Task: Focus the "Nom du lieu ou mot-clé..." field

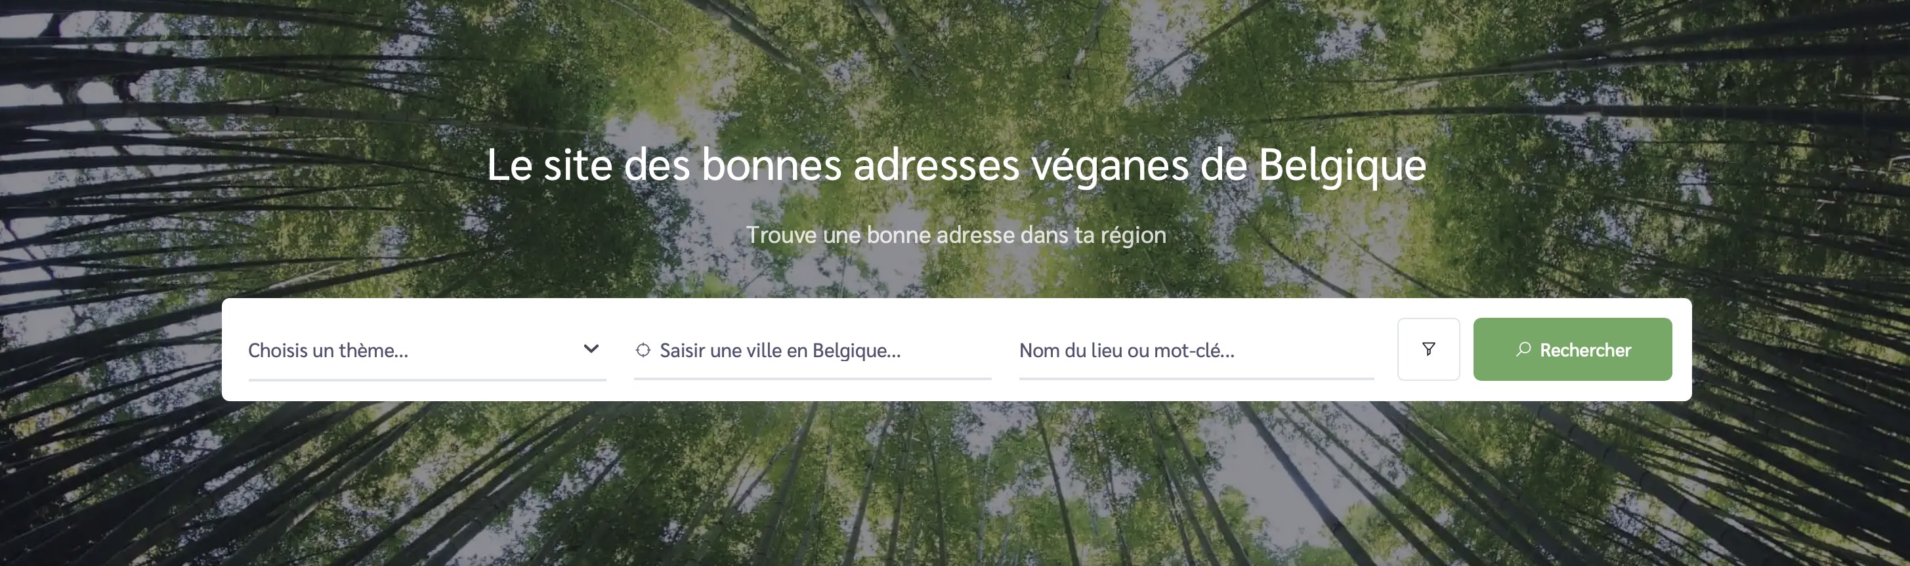Action: 1197,350
